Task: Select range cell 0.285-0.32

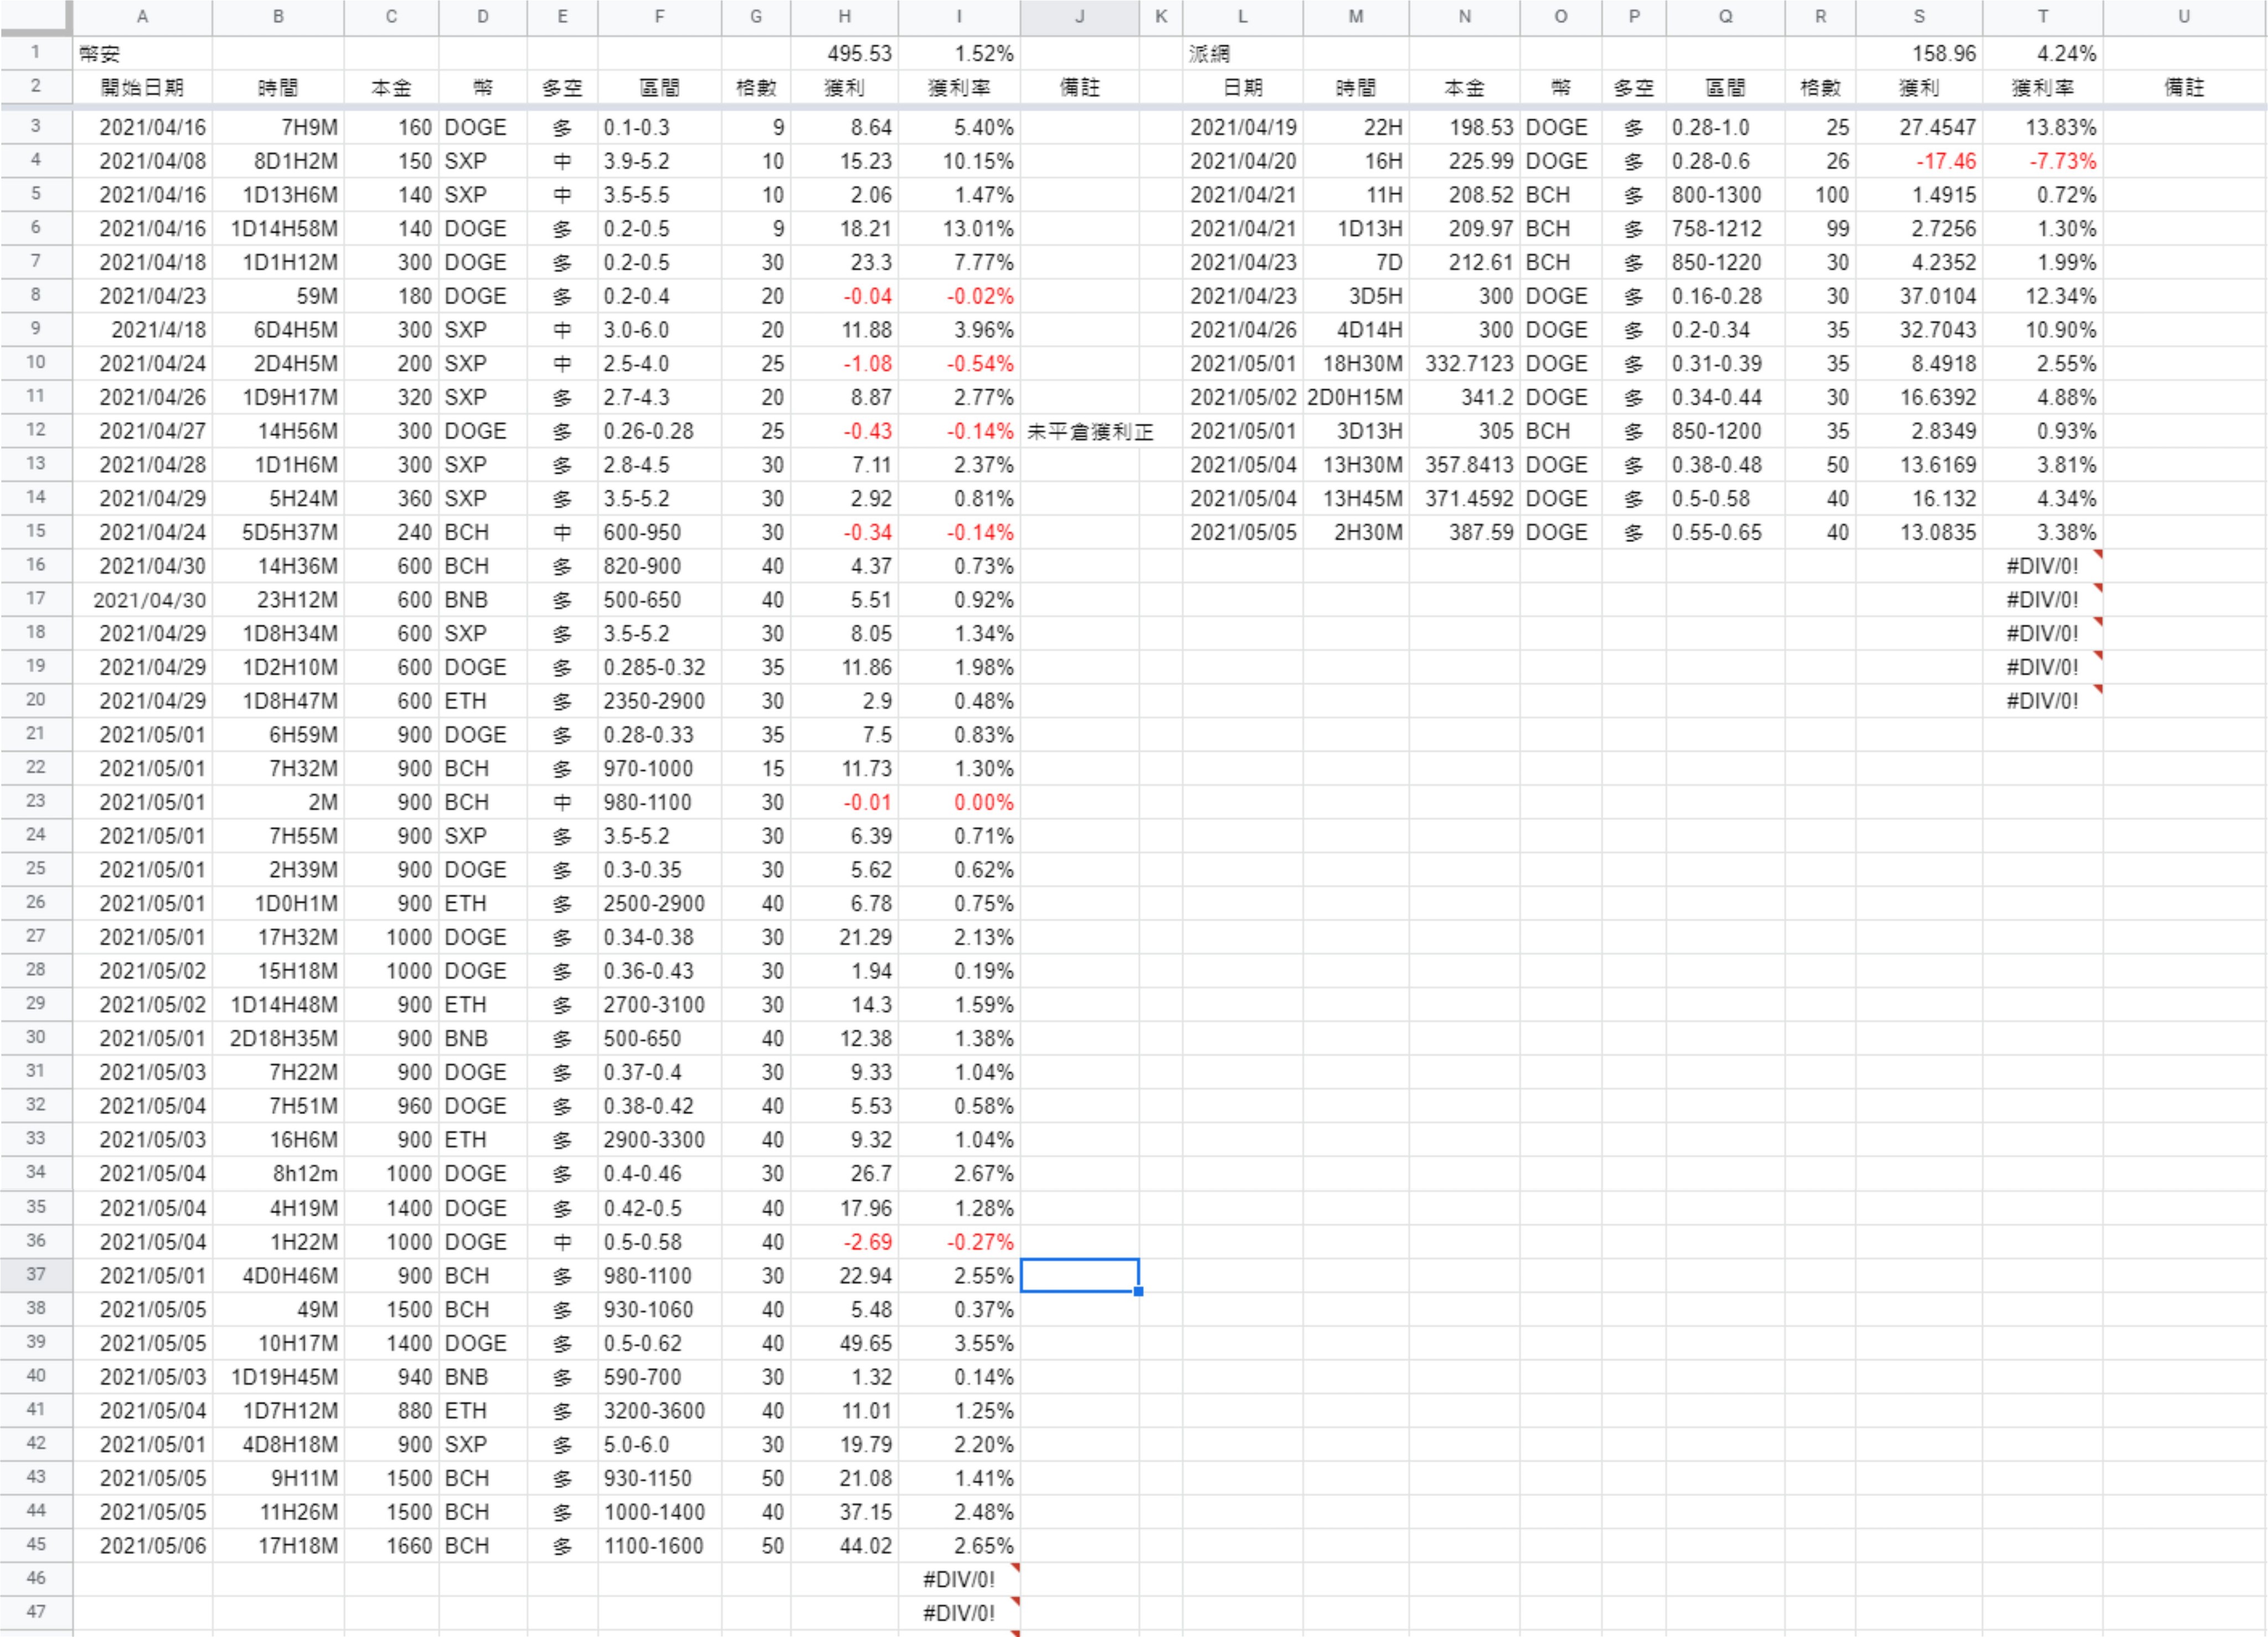Action: click(x=659, y=667)
